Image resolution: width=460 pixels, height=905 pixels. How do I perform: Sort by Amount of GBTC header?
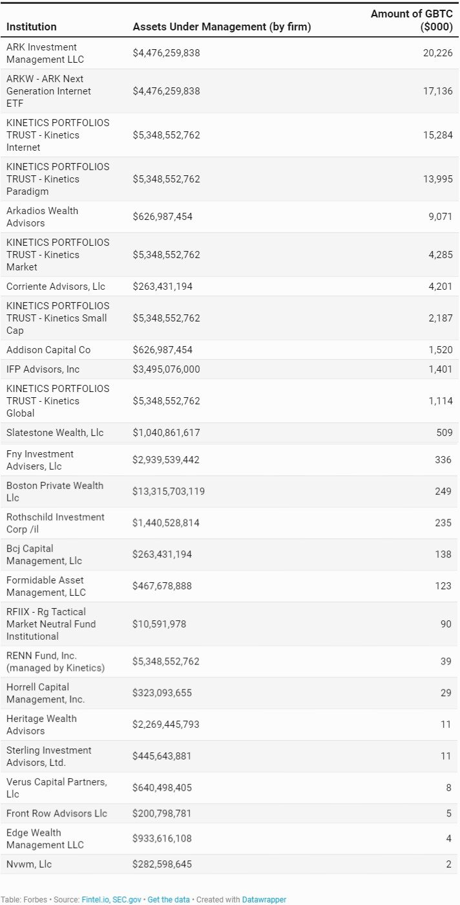pos(412,21)
